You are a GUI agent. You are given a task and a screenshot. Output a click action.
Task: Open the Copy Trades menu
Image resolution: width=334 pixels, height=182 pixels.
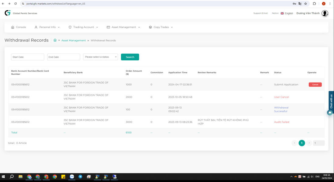(x=161, y=27)
